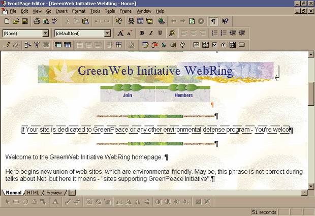
Task: Click the vertical scrollbar up arrow
Action: pos(311,54)
